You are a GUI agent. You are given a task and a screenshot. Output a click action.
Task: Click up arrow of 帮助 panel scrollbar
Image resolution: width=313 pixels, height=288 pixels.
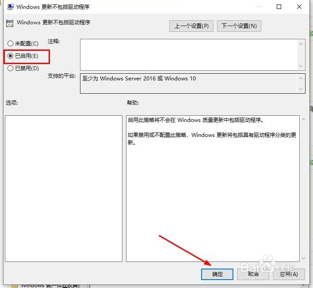point(304,119)
